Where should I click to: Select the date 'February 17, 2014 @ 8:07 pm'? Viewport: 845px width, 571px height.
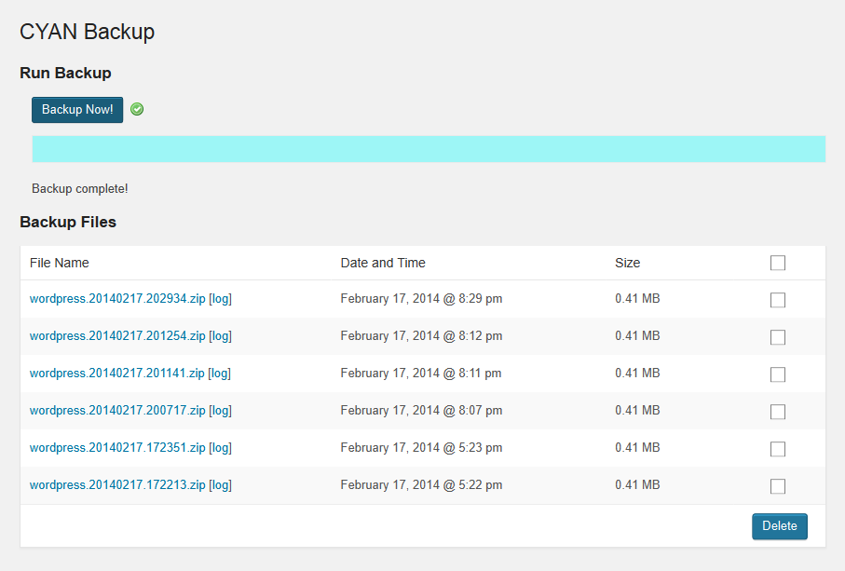421,410
